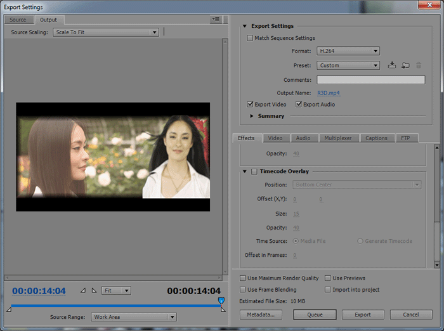Switch to the Source tab
This screenshot has height=331, width=444.
pyautogui.click(x=18, y=20)
